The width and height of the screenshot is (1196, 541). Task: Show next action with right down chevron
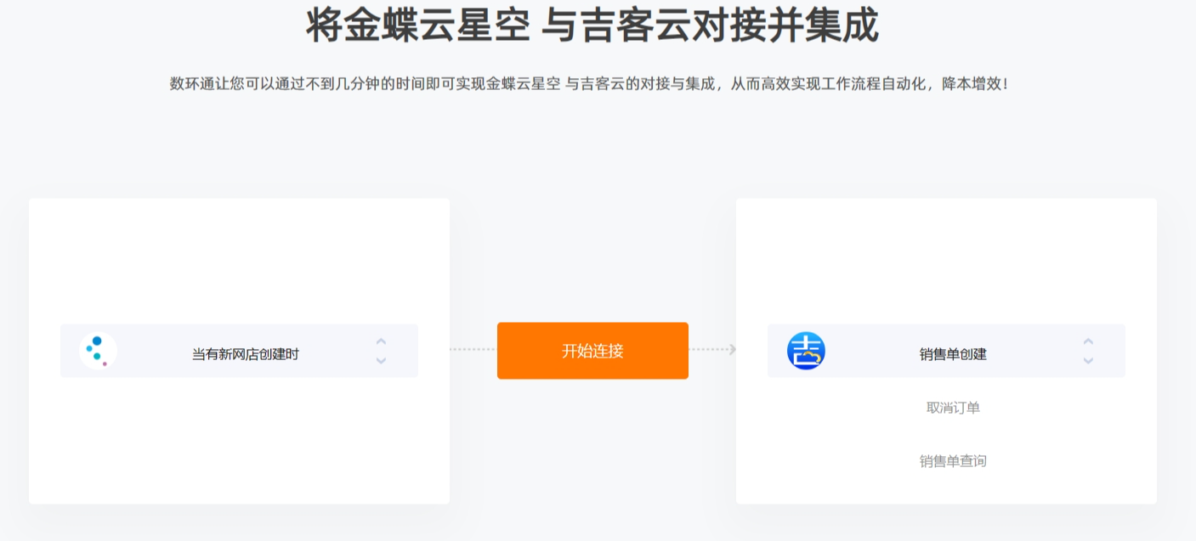tap(1088, 361)
